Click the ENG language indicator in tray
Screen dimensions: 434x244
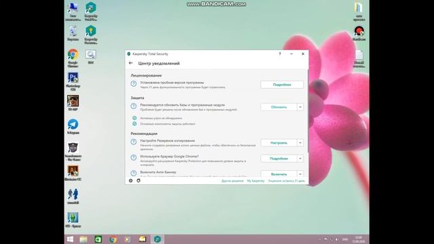click(x=345, y=239)
